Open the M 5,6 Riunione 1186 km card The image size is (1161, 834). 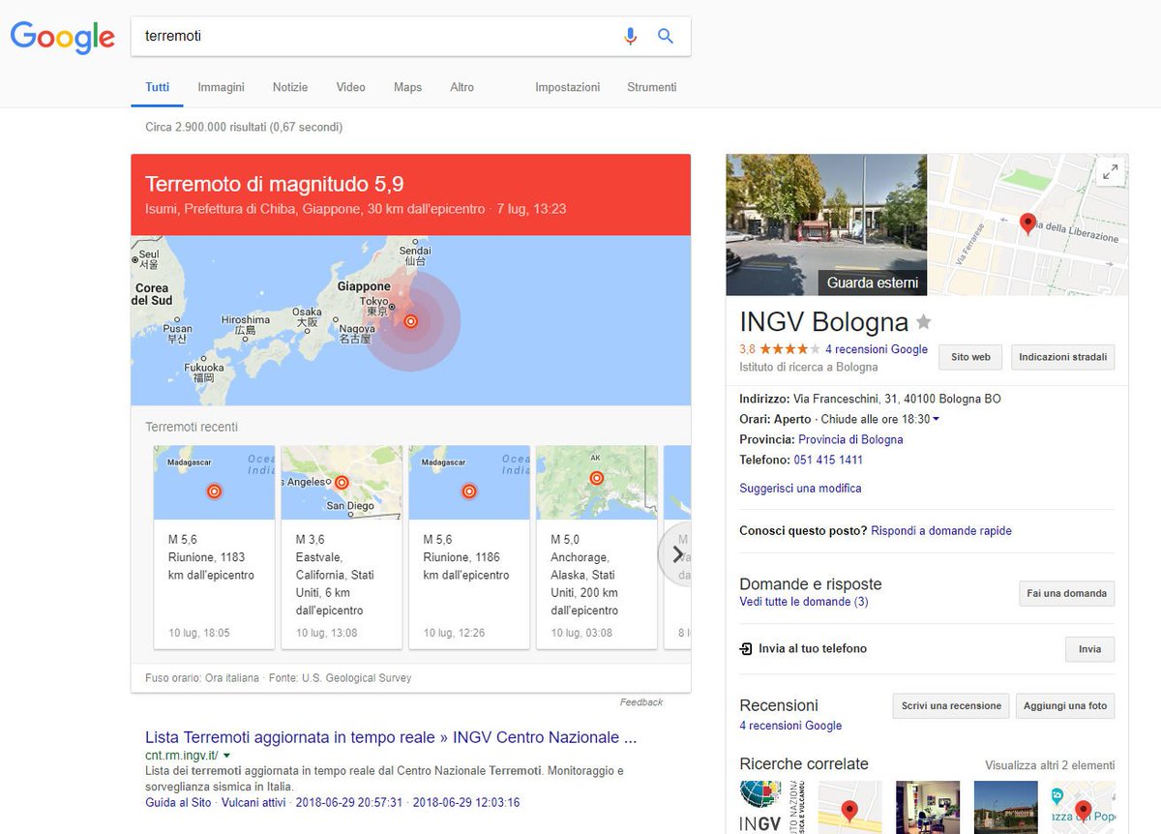pyautogui.click(x=469, y=547)
